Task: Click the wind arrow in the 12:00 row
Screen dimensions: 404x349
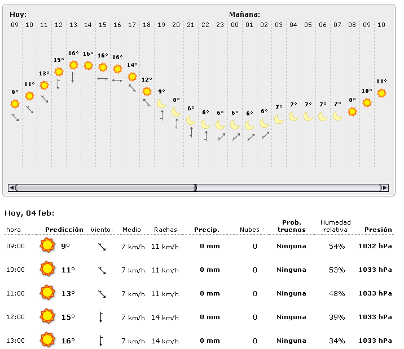Action: click(x=101, y=317)
